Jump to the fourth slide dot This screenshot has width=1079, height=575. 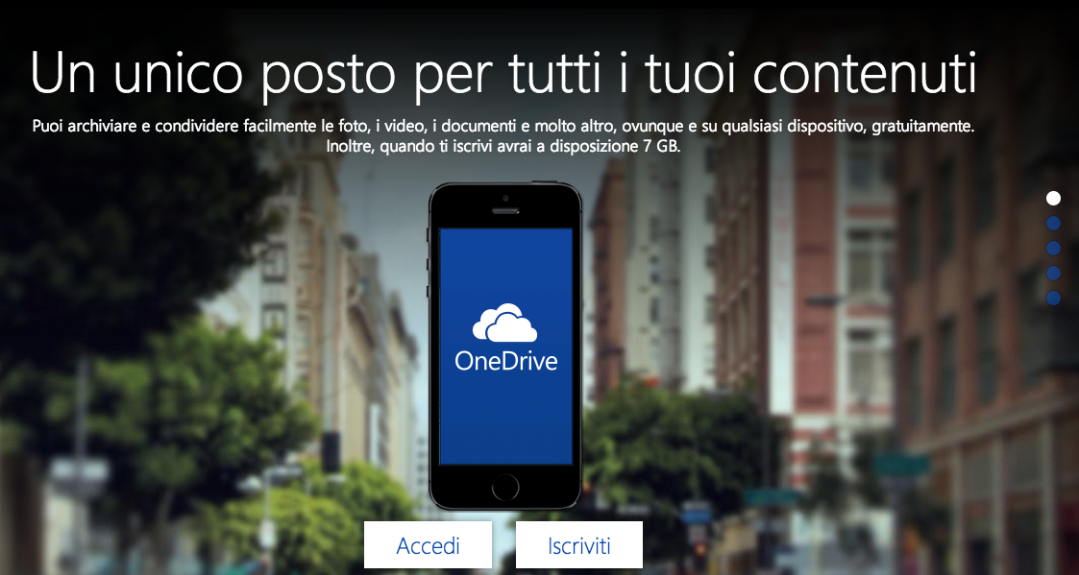click(x=1053, y=273)
